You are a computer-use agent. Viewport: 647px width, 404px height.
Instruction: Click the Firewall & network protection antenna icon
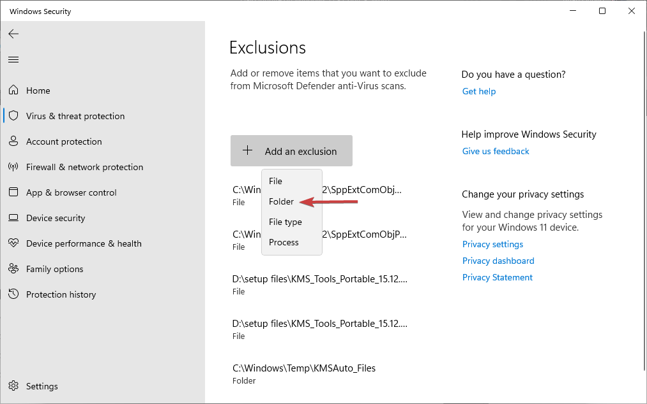click(x=13, y=167)
